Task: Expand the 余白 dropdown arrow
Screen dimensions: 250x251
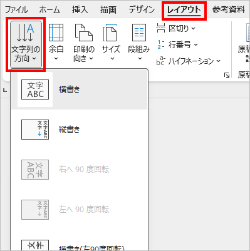Action: click(x=56, y=59)
